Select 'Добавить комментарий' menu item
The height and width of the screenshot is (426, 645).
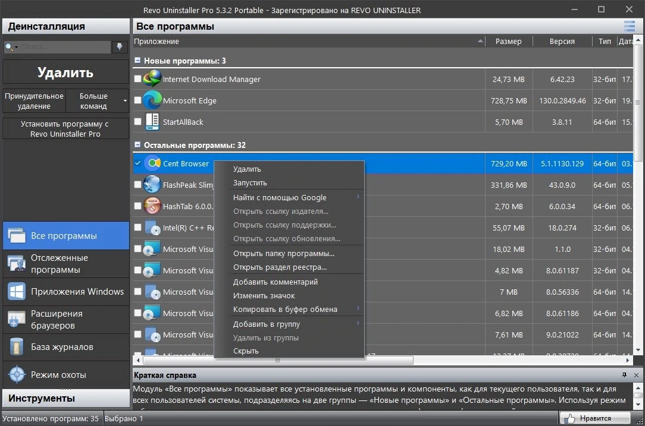289,282
